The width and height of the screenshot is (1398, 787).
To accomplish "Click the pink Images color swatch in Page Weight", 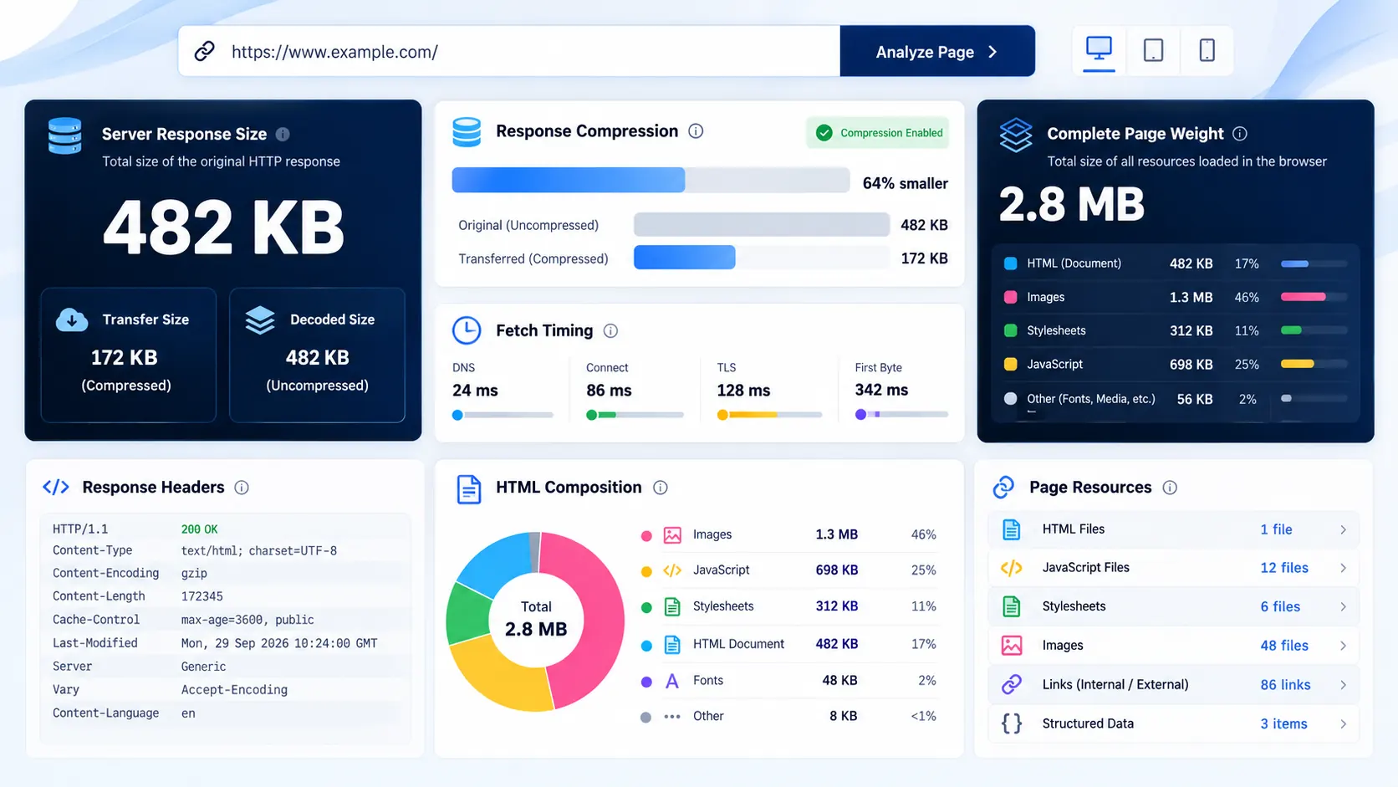I will pos(1010,297).
